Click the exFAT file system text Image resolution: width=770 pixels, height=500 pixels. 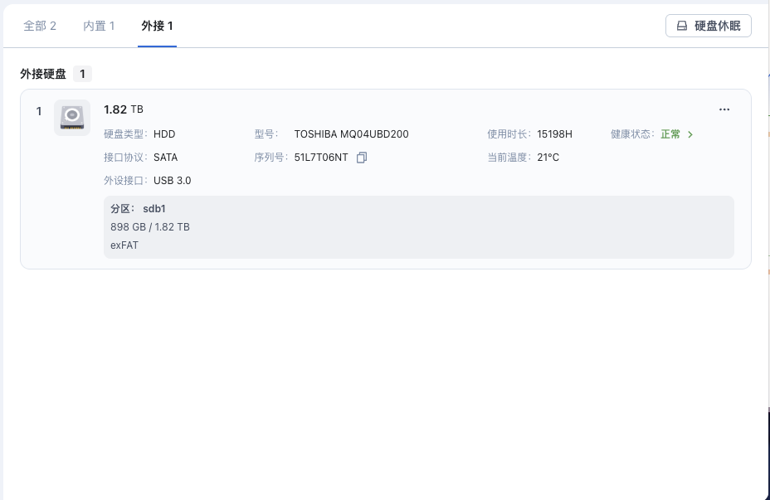pos(124,245)
